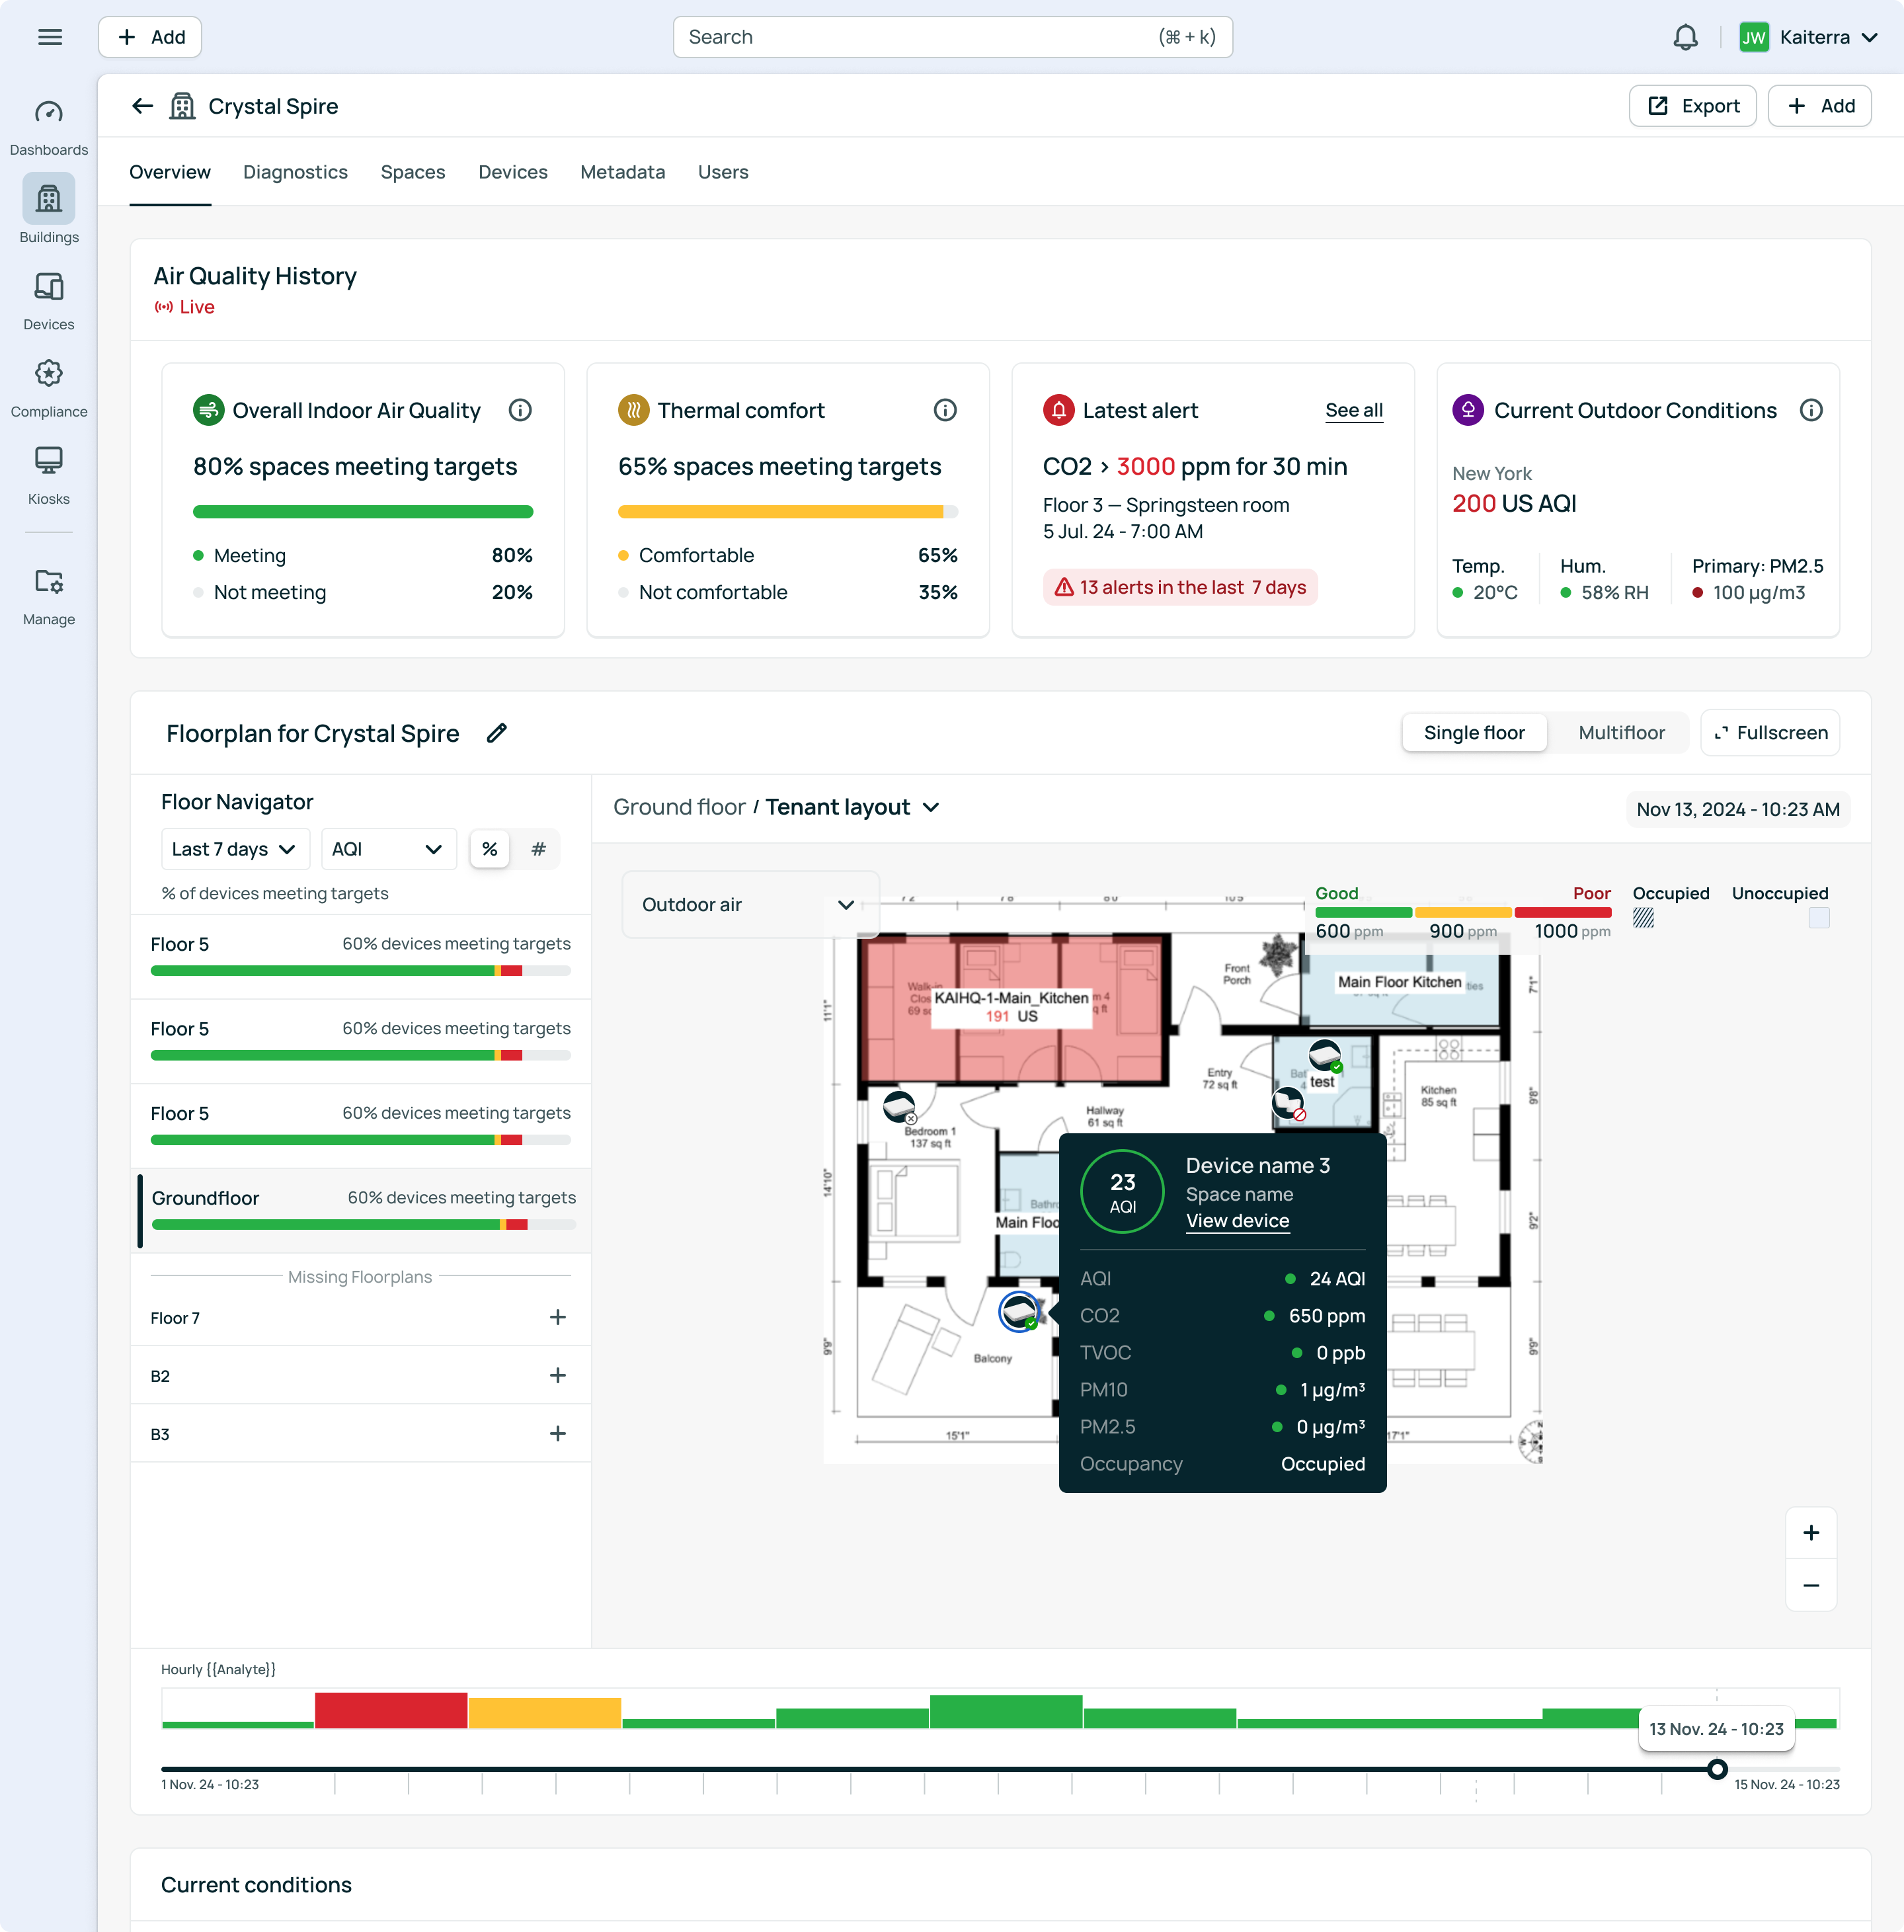Click the timeline slider handle

1716,1769
